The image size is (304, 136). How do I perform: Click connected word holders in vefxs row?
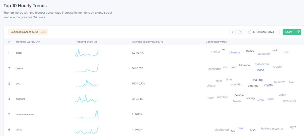tap(266, 129)
